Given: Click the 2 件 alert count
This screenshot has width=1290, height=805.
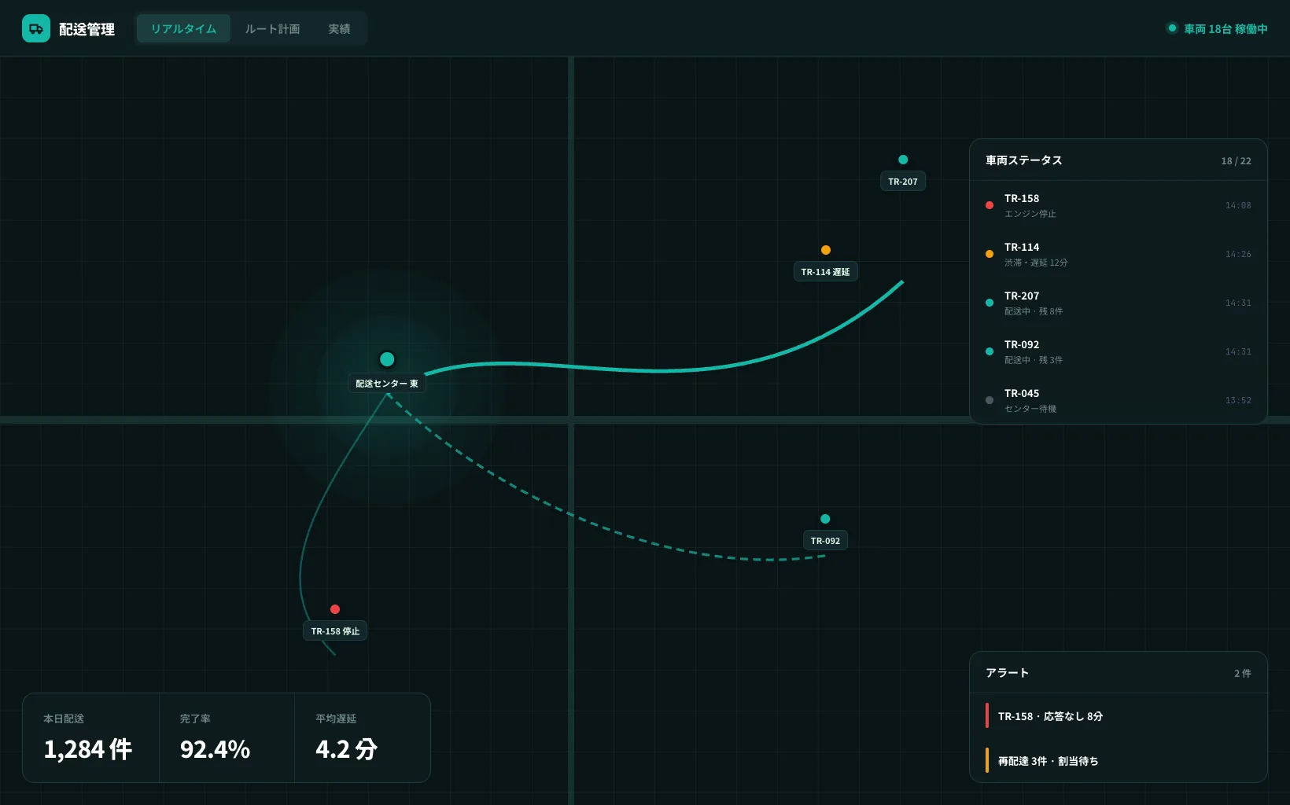Looking at the screenshot, I should pos(1243,674).
